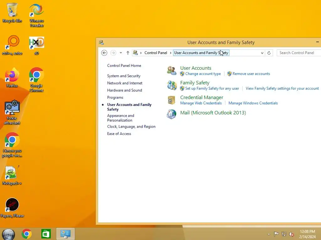Viewport: 321px width, 240px height.
Task: Expand the arrow before Control Panel breadcrumb
Action: pos(141,53)
